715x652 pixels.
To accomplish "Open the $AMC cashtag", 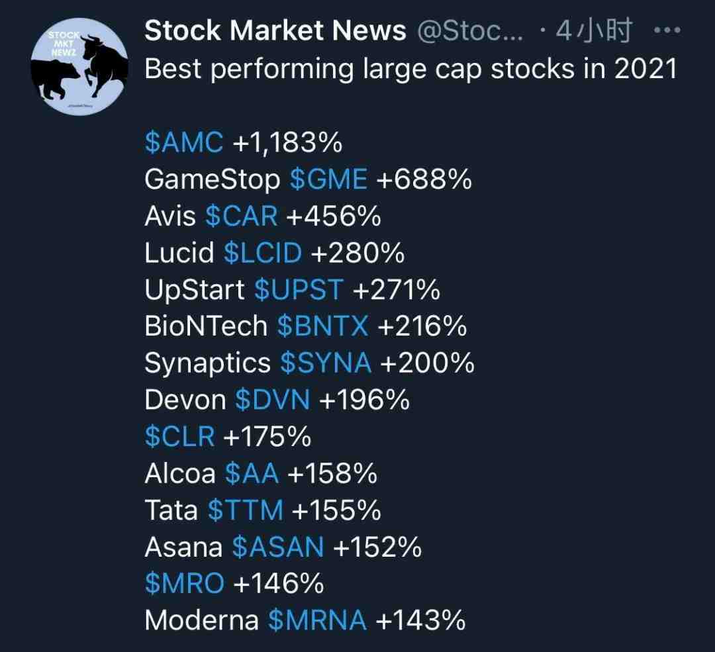I will coord(184,142).
